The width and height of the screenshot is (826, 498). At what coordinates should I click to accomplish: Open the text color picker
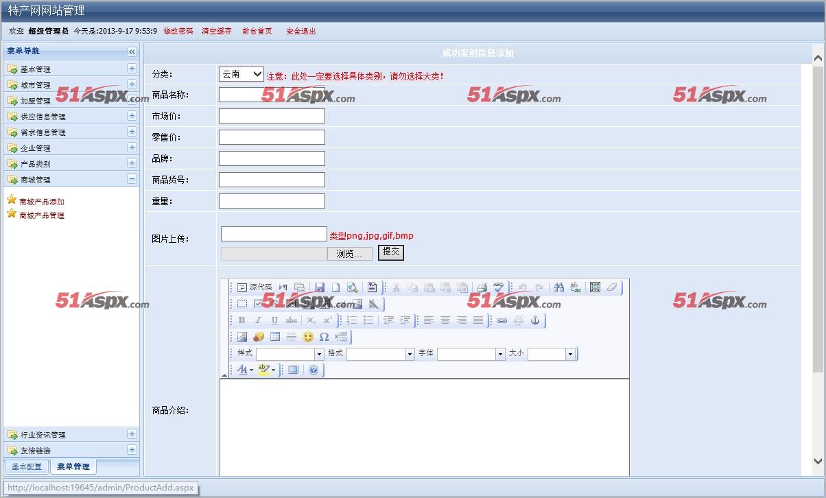coord(244,370)
